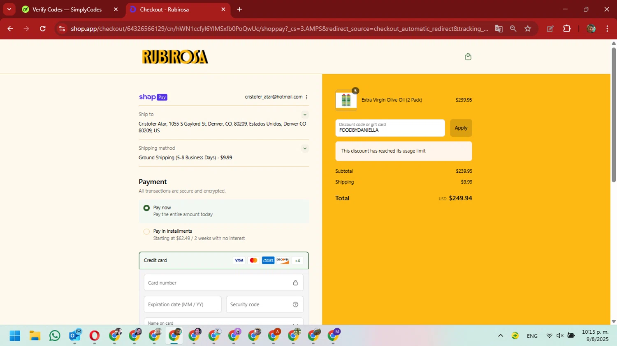Screen dimensions: 617x346
Task: Open the Wi-Fi network tray icon
Action: 549,336
